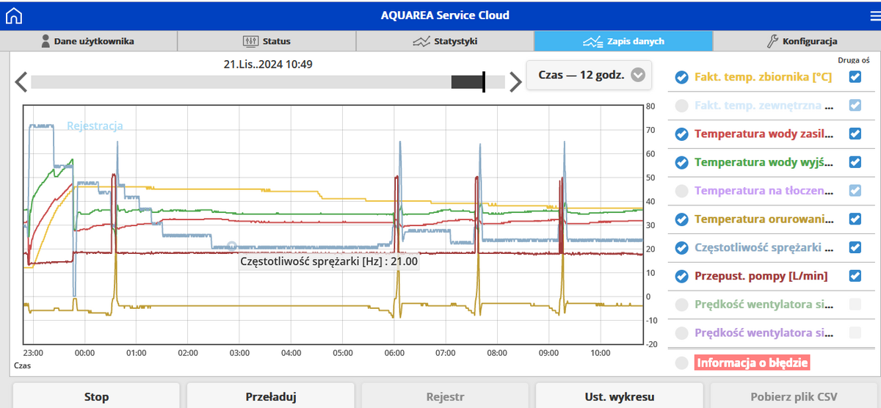This screenshot has height=408, width=881.
Task: Switch to the Statystyki tab
Action: 445,41
